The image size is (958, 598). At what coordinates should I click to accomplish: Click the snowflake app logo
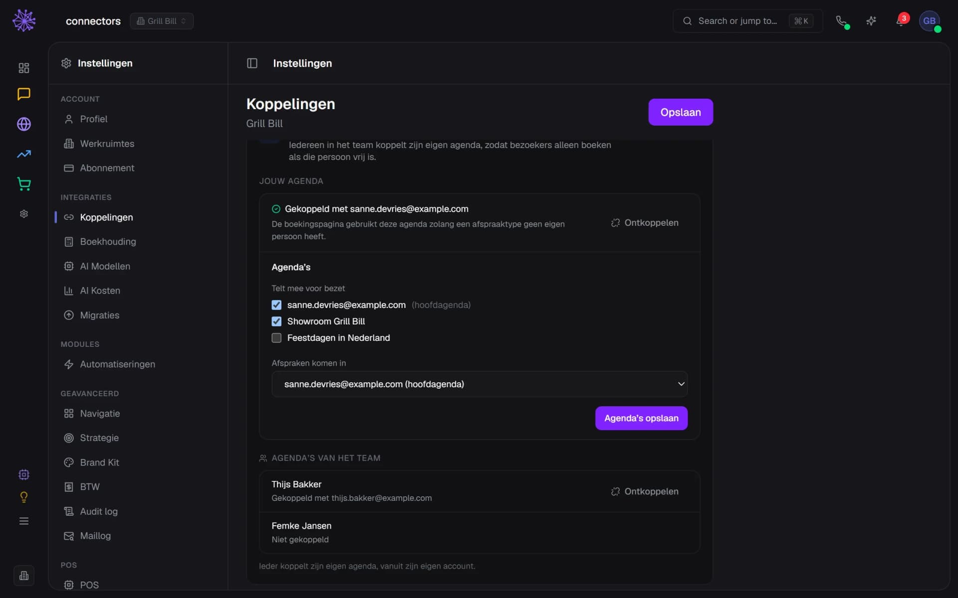(x=24, y=21)
